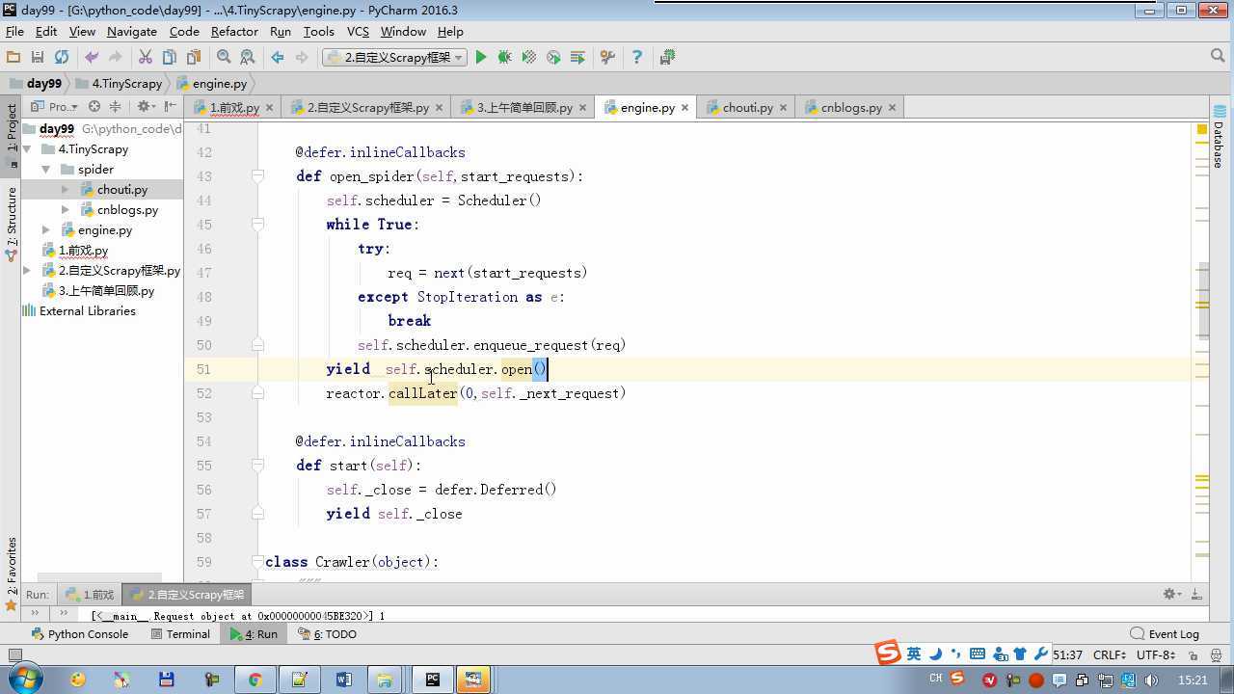Run the configuration with green play icon
The height and width of the screenshot is (694, 1234).
point(481,58)
